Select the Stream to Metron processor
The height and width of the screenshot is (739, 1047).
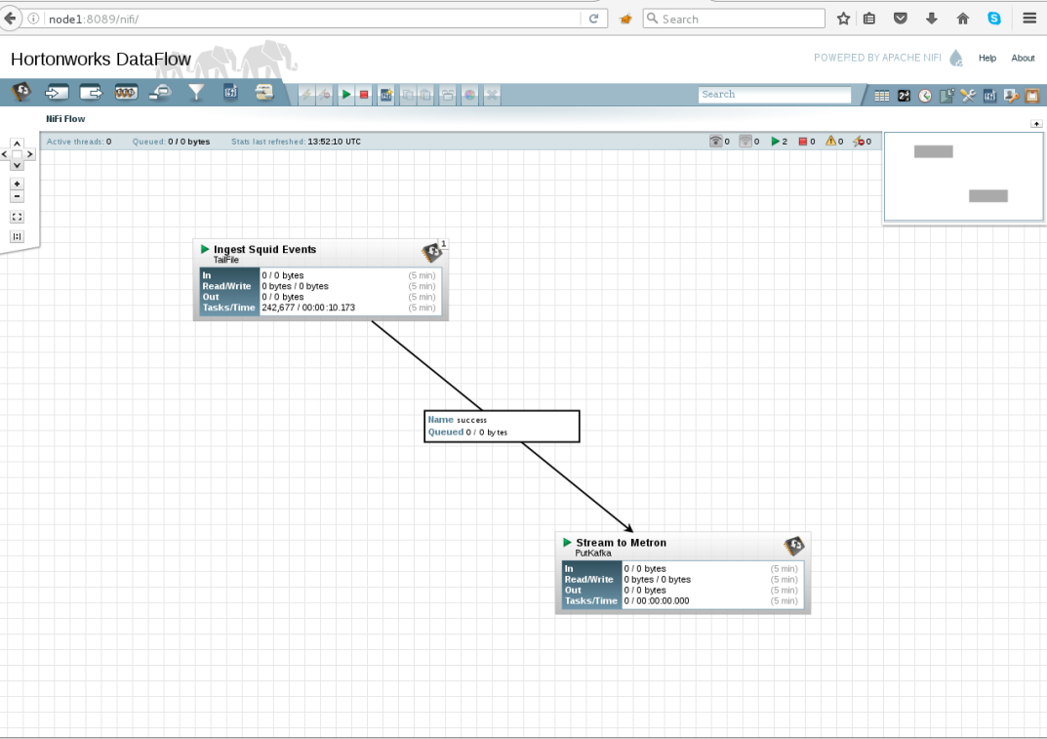pos(683,573)
